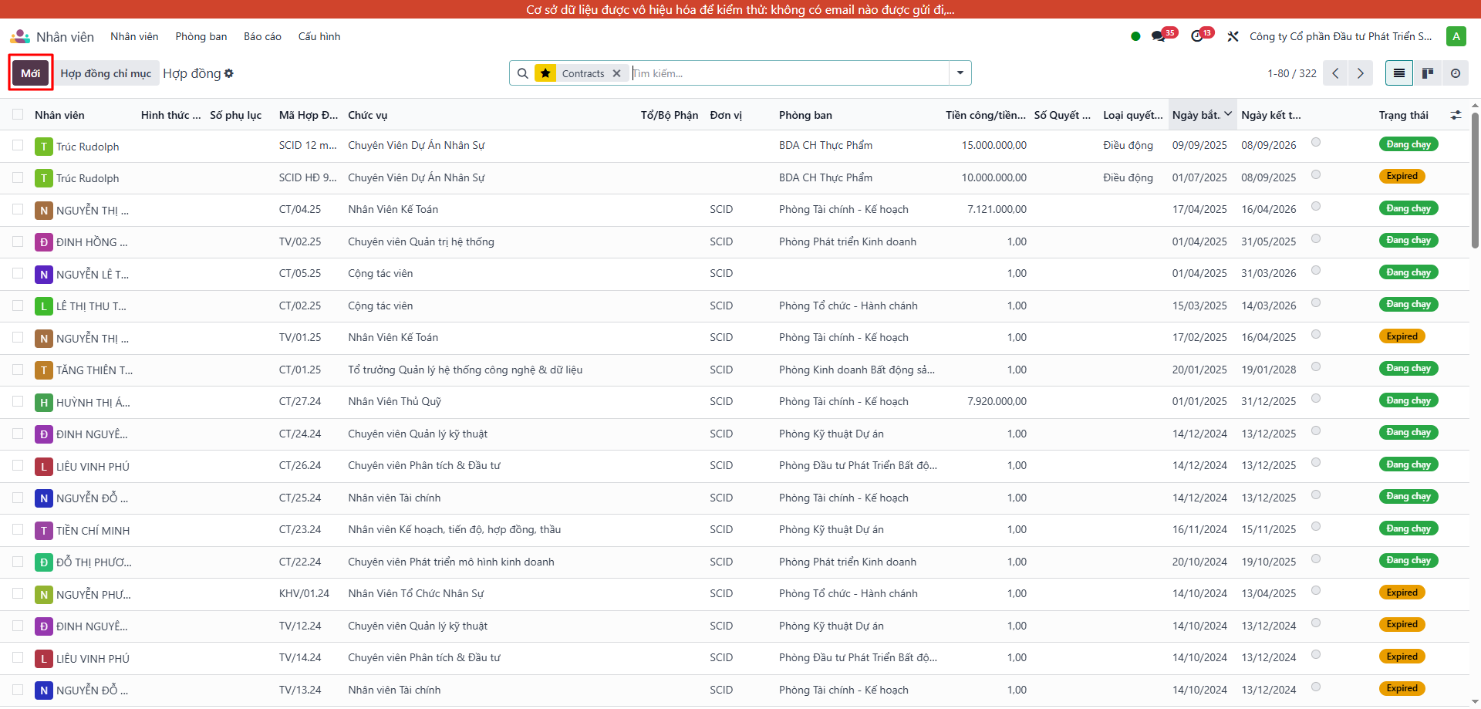This screenshot has height=709, width=1481.
Task: Select checkbox for KHV/01.24 row
Action: (x=18, y=593)
